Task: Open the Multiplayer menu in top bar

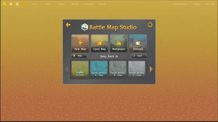Action: [180, 4]
